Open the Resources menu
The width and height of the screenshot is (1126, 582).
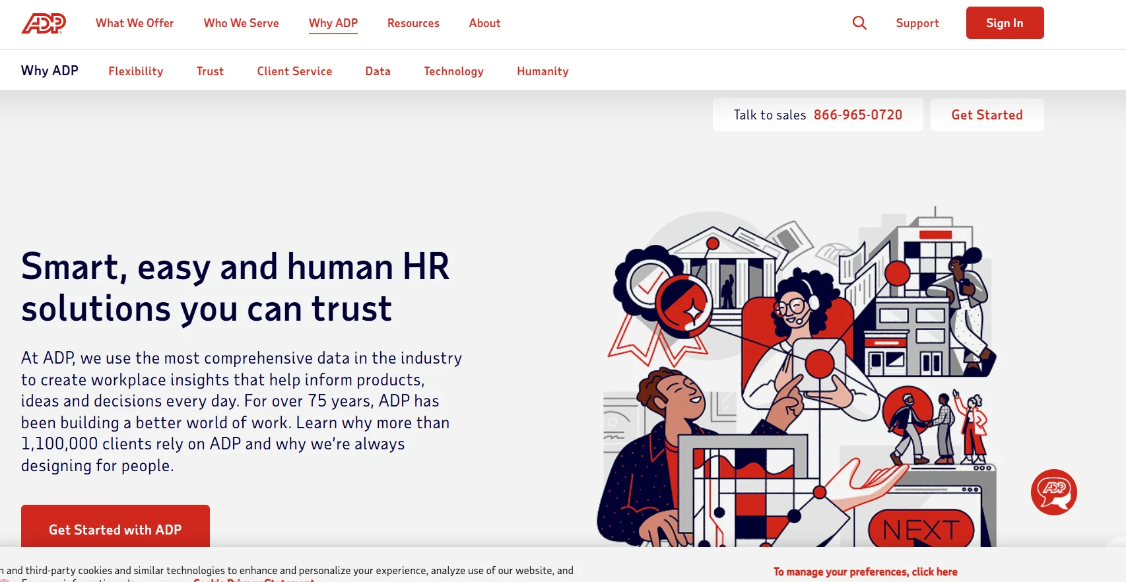[413, 23]
